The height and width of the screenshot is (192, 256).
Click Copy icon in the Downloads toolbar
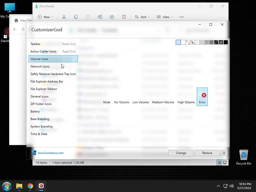pos(76,17)
